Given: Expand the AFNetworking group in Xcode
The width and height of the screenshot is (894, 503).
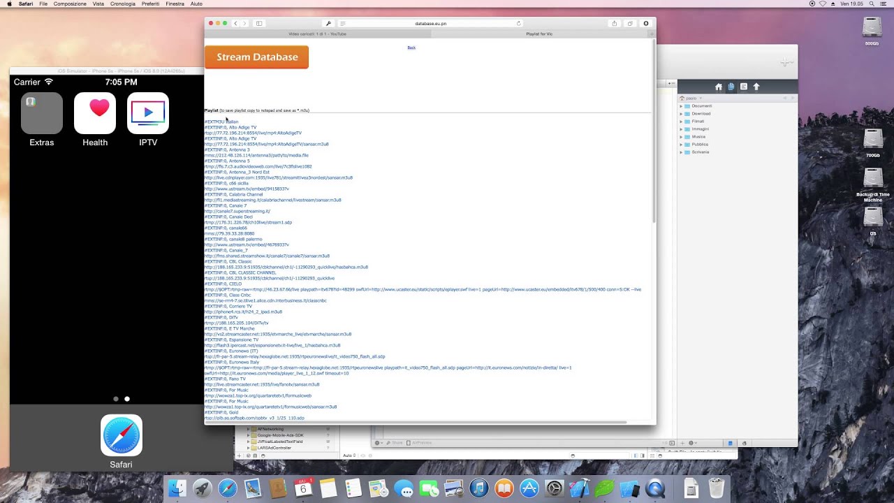Looking at the screenshot, I should click(248, 429).
